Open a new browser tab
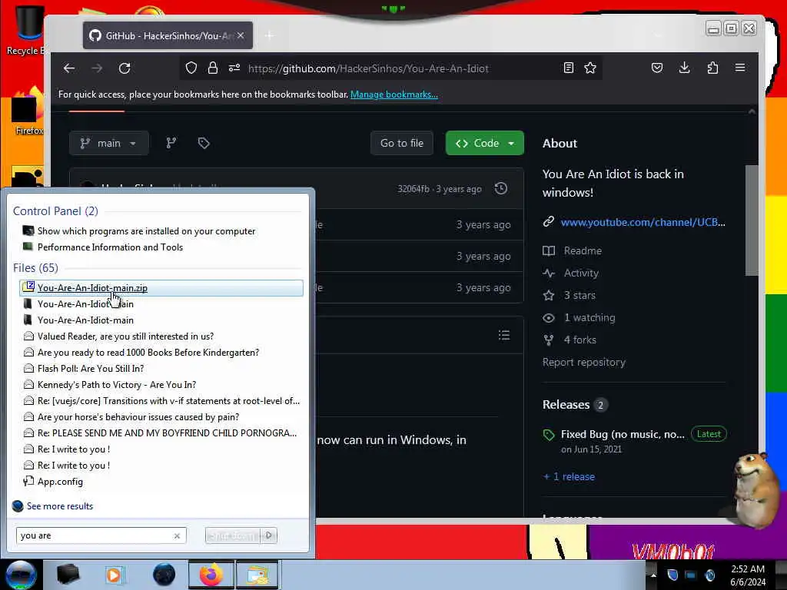 click(270, 35)
